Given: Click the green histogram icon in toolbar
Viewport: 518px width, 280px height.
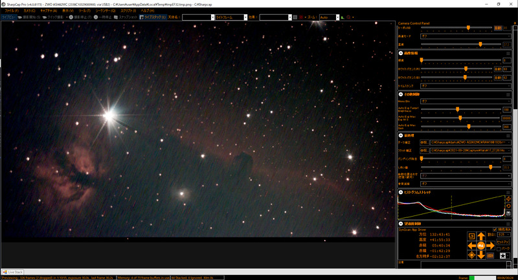Looking at the screenshot, I should 343,17.
